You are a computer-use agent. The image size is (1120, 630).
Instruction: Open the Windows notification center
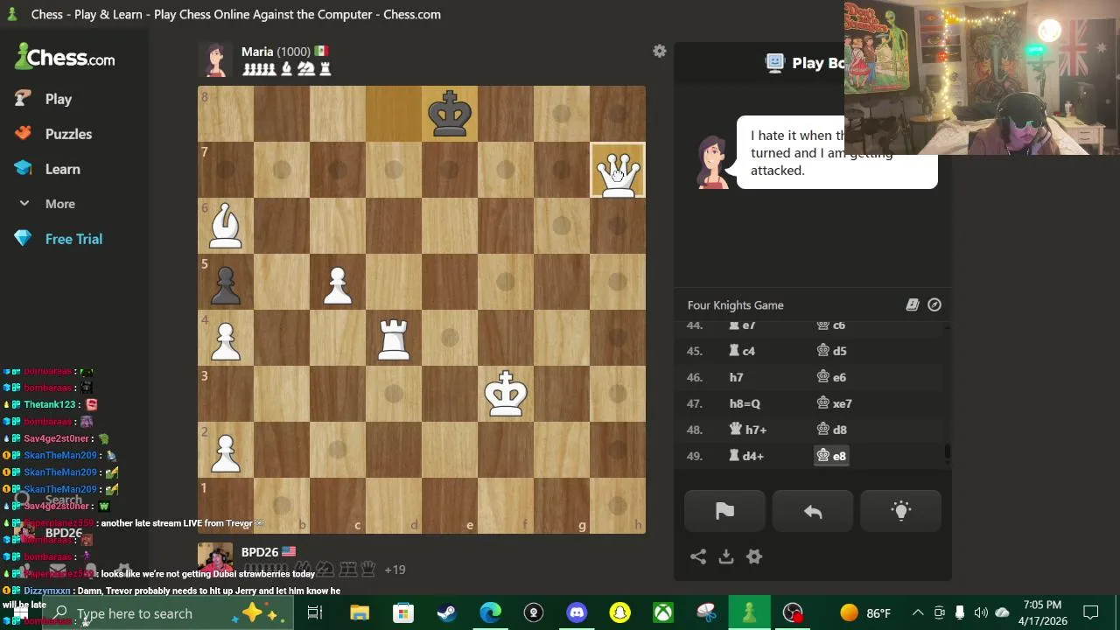(x=1091, y=613)
